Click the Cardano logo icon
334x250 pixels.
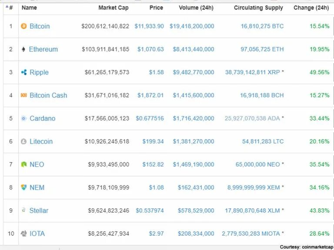pos(23,118)
